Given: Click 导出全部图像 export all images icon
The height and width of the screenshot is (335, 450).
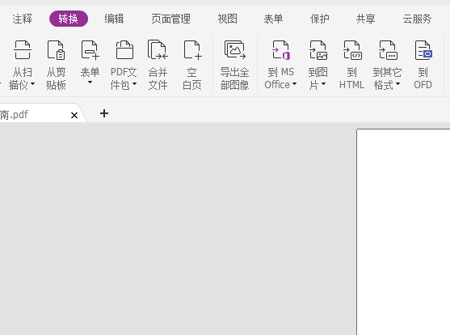Looking at the screenshot, I should click(x=235, y=49).
